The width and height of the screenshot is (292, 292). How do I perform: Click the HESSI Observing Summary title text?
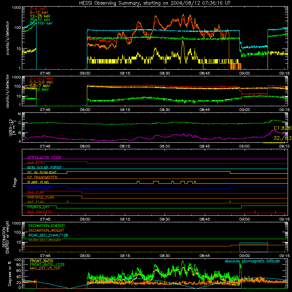[x=155, y=3]
